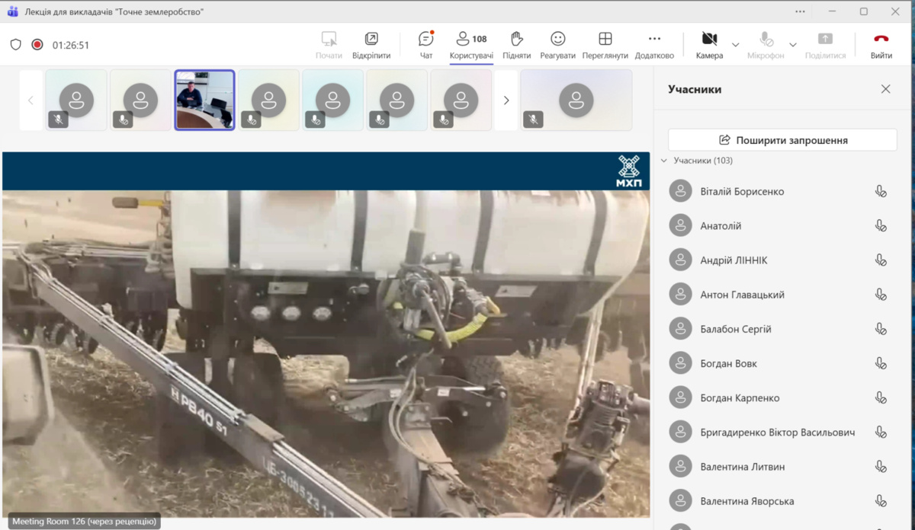Open the Реагувати reactions menu
The width and height of the screenshot is (915, 530).
click(557, 44)
